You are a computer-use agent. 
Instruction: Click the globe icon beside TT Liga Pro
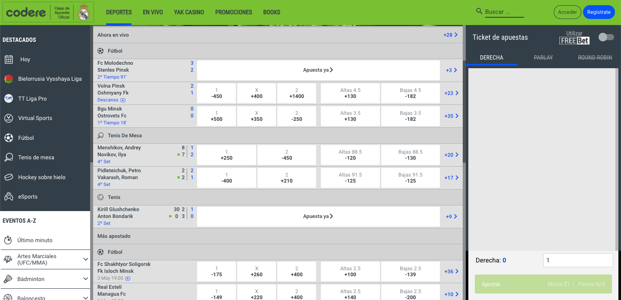(9, 98)
